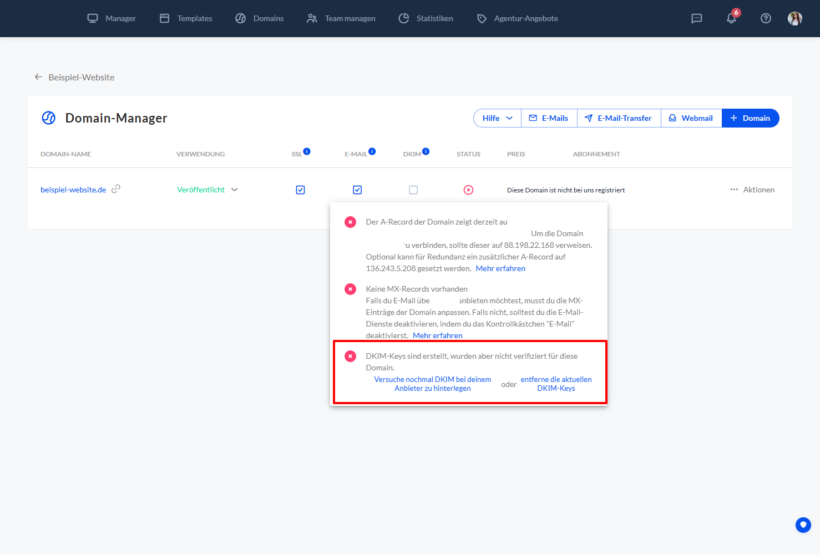The image size is (820, 555).
Task: Open the blue shield widget icon
Action: point(803,525)
